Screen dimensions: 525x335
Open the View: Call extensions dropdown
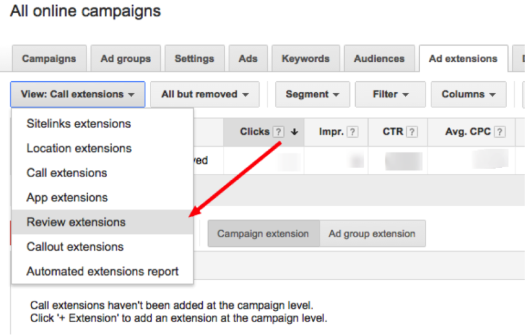pos(77,94)
